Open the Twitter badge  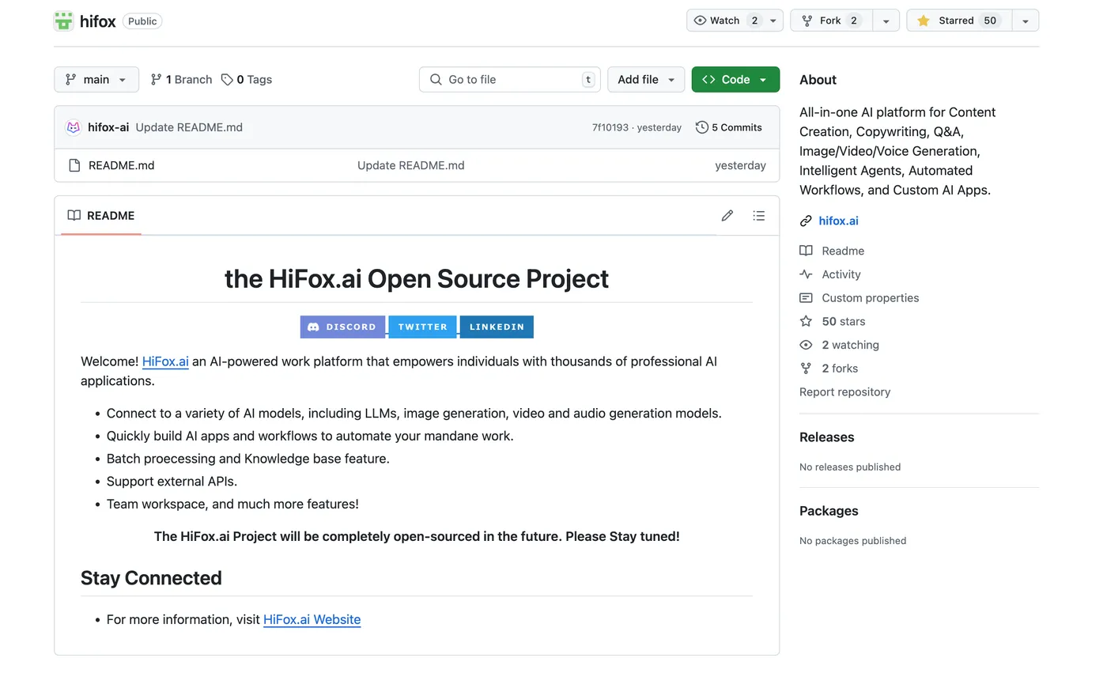422,327
